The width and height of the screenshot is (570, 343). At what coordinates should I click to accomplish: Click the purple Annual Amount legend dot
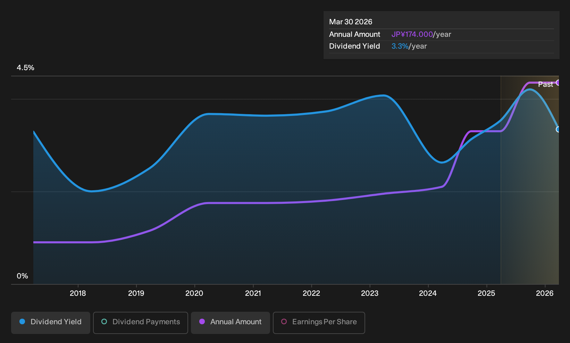[x=202, y=321]
